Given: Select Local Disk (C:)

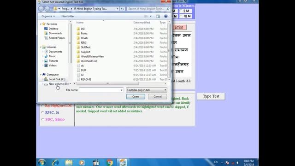Looking at the screenshot, I should pos(57,79).
